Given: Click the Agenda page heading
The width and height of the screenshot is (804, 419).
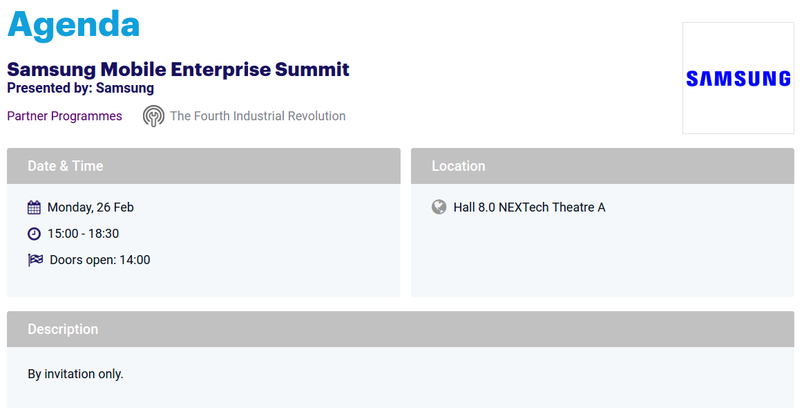Looking at the screenshot, I should click(73, 24).
